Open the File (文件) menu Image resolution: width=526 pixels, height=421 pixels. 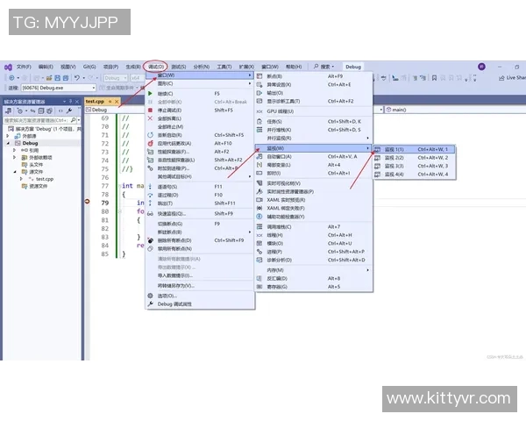point(24,67)
